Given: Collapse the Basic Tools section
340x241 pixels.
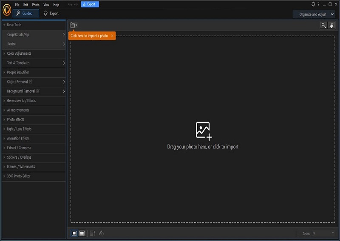Looking at the screenshot, I should 34,25.
